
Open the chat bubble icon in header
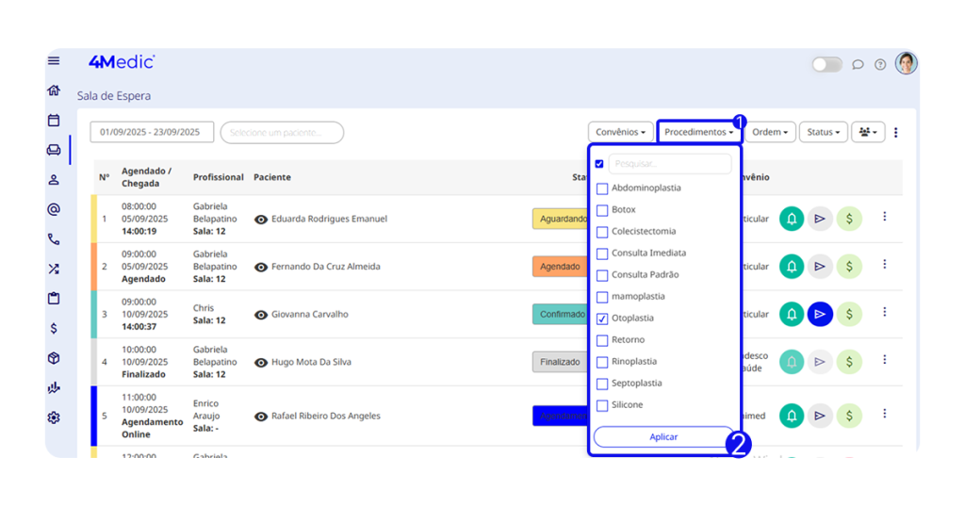pyautogui.click(x=858, y=65)
